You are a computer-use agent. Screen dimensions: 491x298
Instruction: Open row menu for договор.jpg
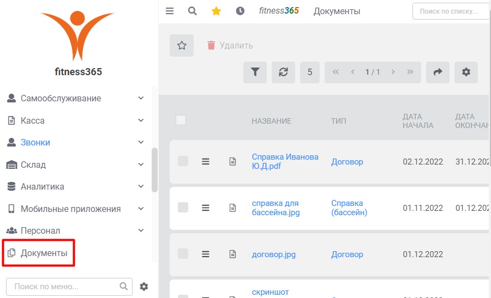click(x=206, y=254)
